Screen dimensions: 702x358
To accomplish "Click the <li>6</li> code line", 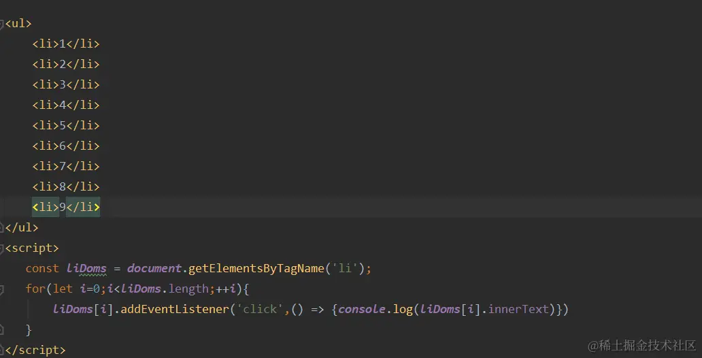I will click(66, 146).
